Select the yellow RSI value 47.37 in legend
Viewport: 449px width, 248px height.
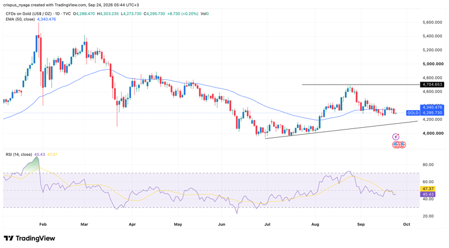pos(52,154)
